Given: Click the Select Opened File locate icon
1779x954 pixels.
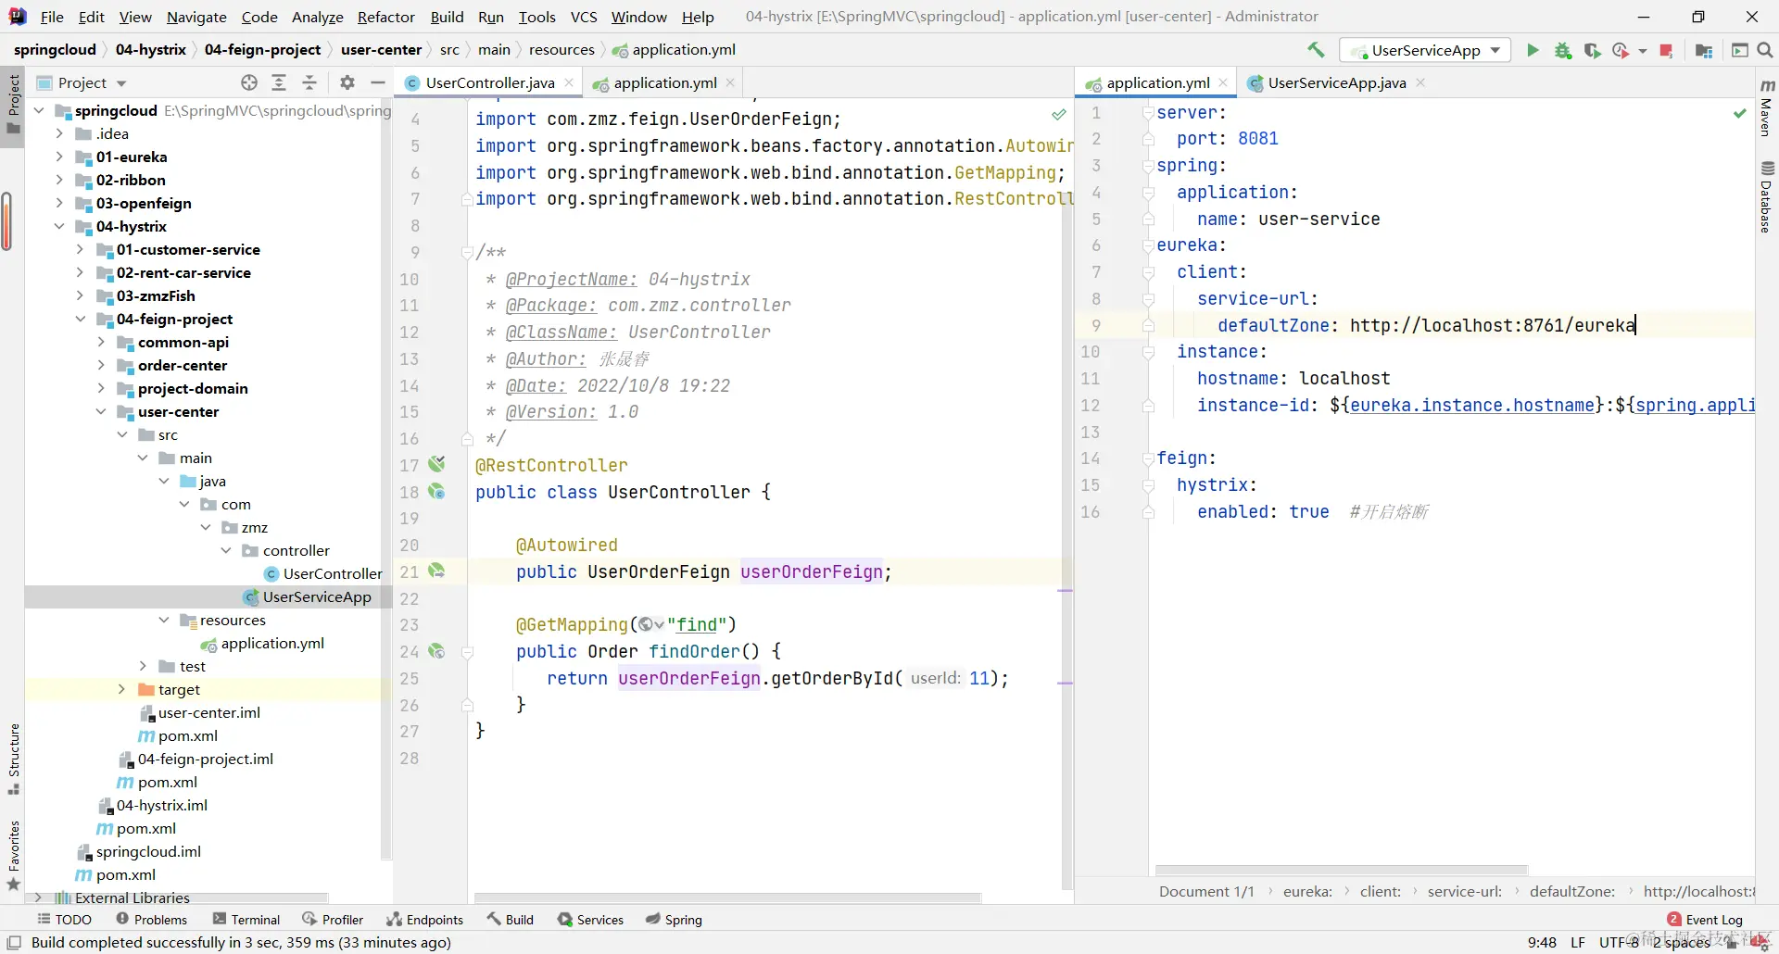Looking at the screenshot, I should (x=249, y=82).
